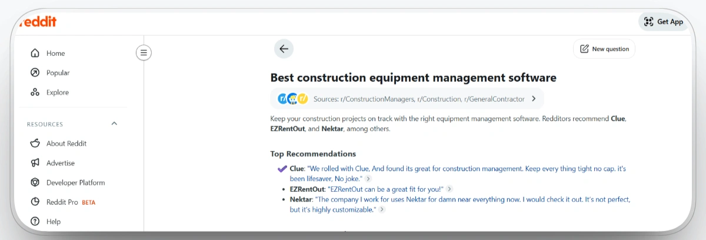
Task: Click the Help question mark icon
Action: click(35, 222)
